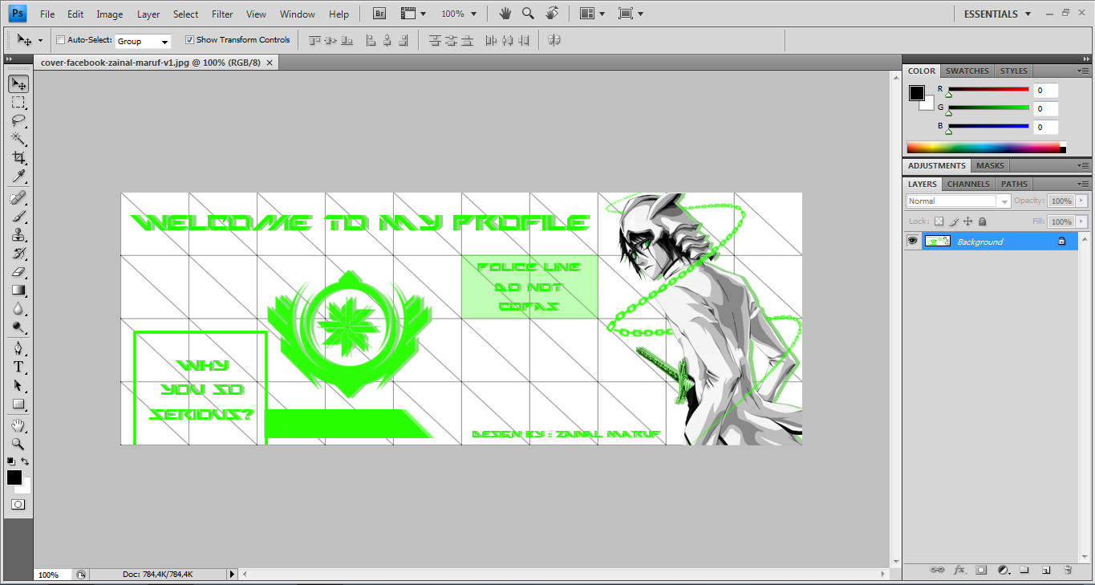Select the Rectangle shape tool
This screenshot has height=585, width=1095.
(18, 404)
